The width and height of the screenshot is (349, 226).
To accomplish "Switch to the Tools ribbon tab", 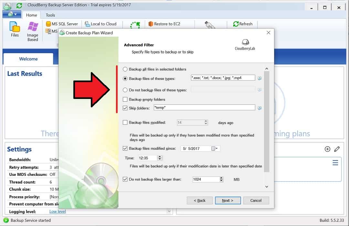I will [x=50, y=15].
